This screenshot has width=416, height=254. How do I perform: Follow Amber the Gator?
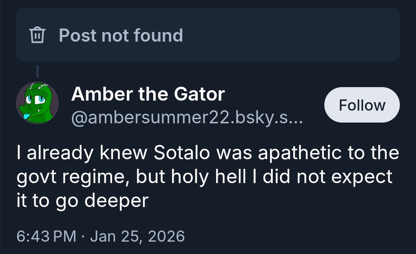click(x=362, y=105)
